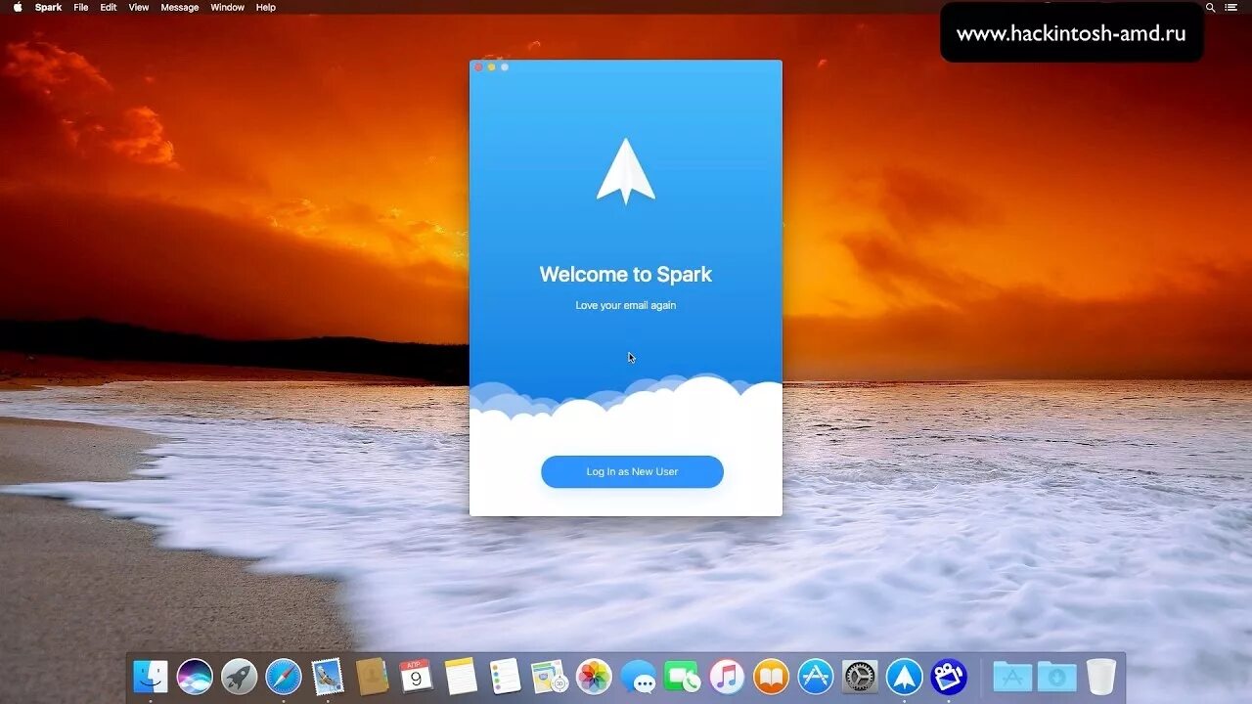Screen dimensions: 1252x704
Task: Open the screen recorder camera icon in Dock
Action: pyautogui.click(x=949, y=677)
